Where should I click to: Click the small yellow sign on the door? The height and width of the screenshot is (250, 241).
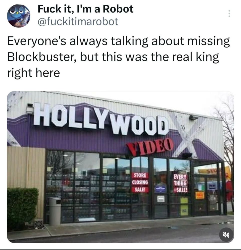200,195
